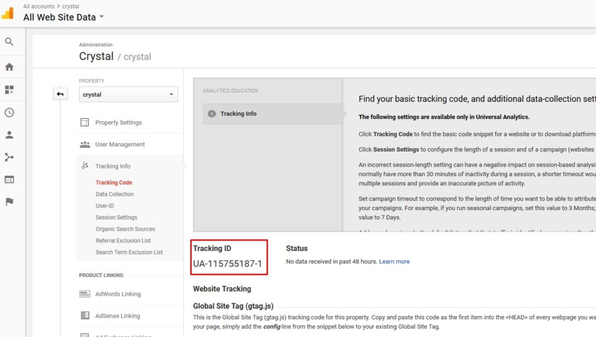Click the PROPERTY column label
This screenshot has width=596, height=337.
[x=91, y=81]
